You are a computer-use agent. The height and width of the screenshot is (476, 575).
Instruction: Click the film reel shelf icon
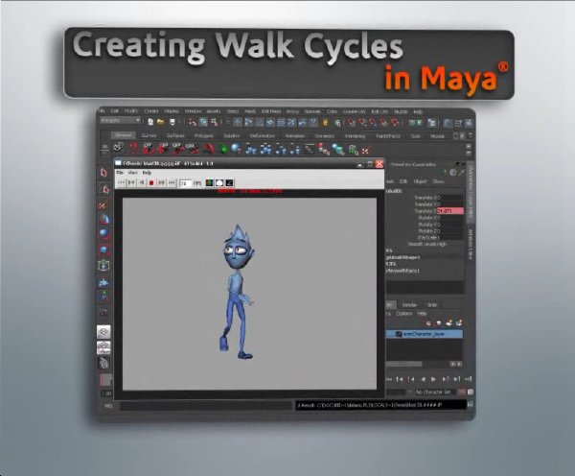click(118, 148)
